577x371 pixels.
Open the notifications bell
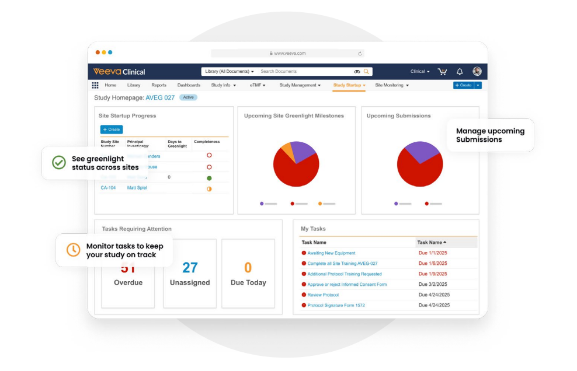click(460, 72)
